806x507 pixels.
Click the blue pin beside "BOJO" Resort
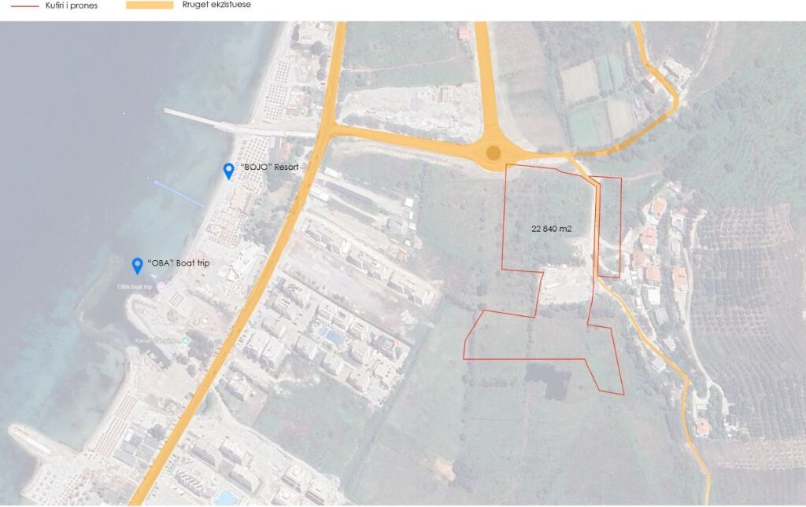coord(228,171)
